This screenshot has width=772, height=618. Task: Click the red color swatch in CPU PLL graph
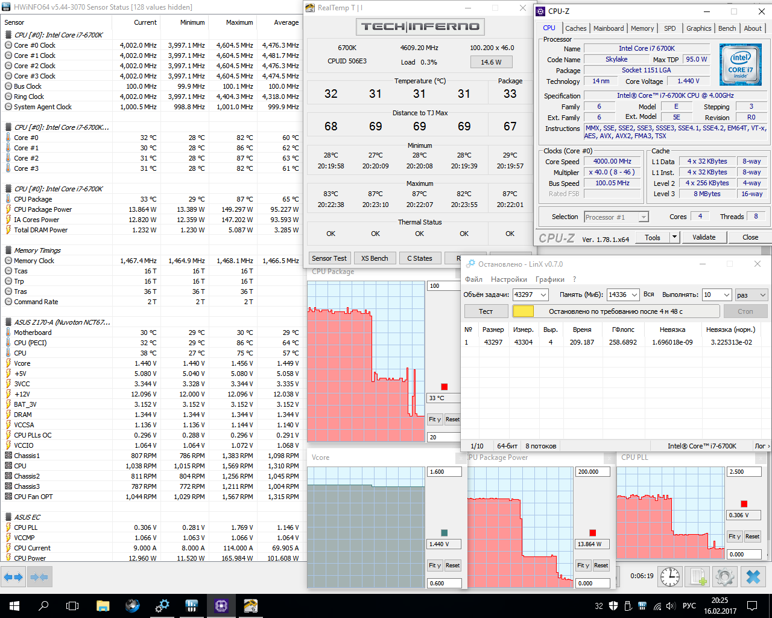(744, 504)
